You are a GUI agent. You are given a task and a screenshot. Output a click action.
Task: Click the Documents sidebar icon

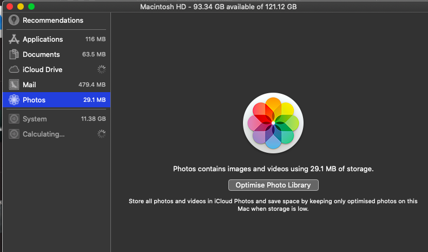pos(14,54)
